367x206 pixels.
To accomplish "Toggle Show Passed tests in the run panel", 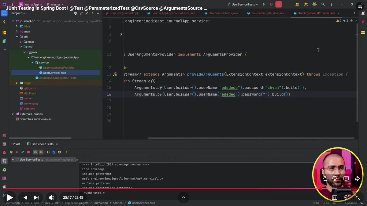I will [x=35, y=152].
